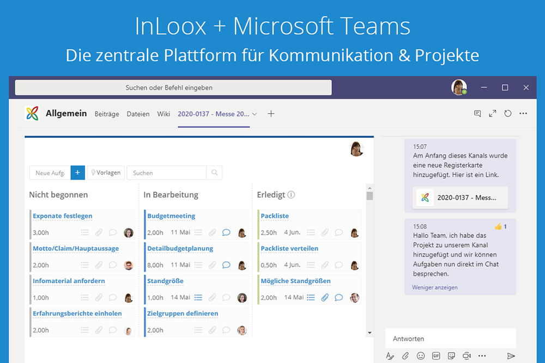Switch to the Beiträge tab
The width and height of the screenshot is (545, 363).
pos(107,114)
